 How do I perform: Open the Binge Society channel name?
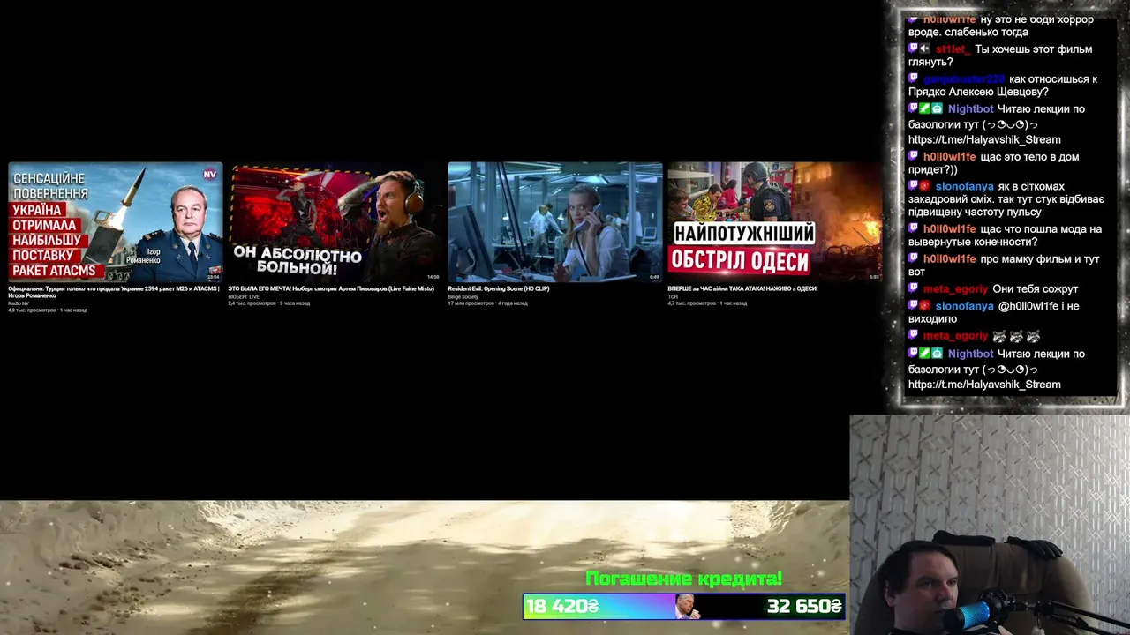tap(463, 296)
